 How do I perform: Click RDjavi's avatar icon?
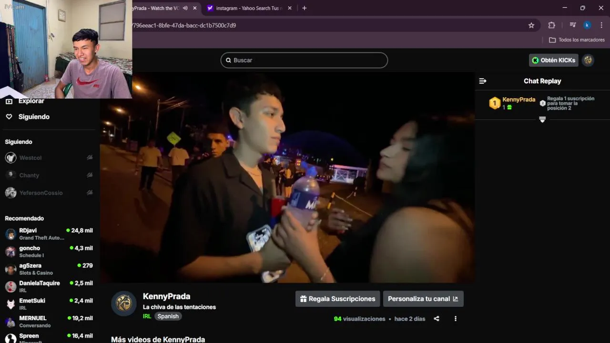10,234
